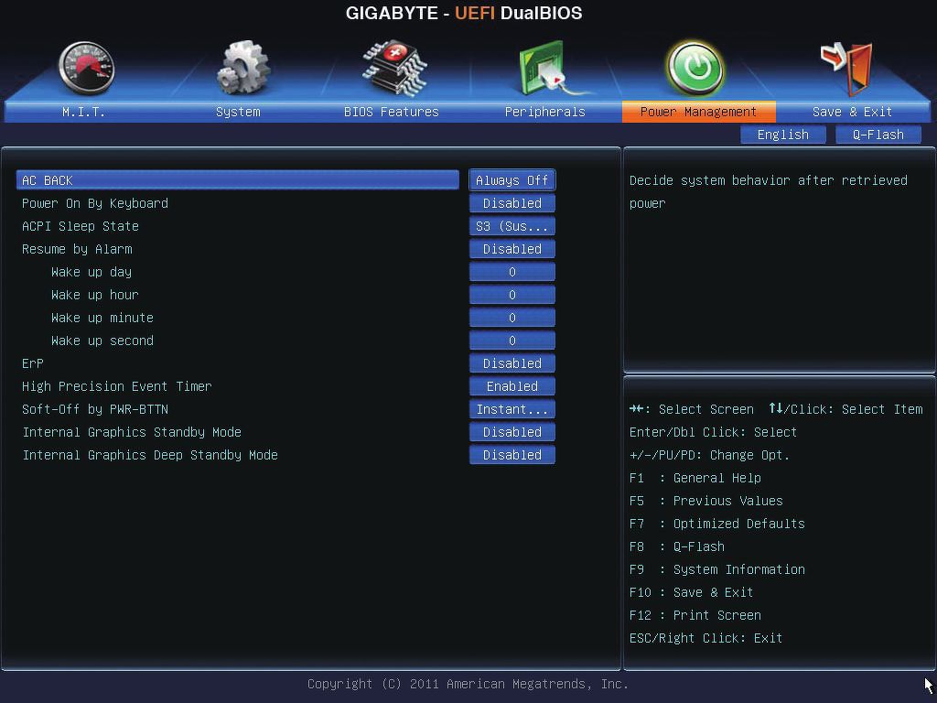Click the F9 System Information hint
Viewport: 937px width, 703px height.
coord(717,569)
